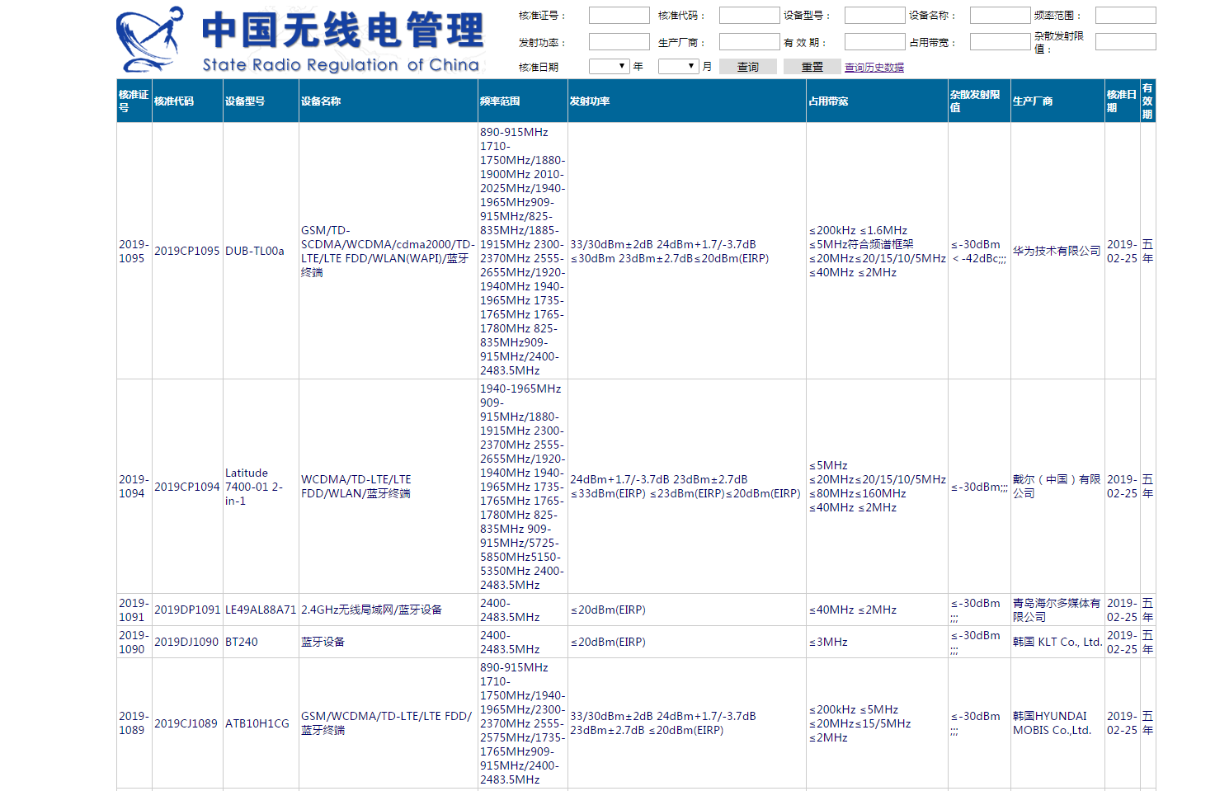Focus the 核准代码 search input
This screenshot has height=791, width=1215.
749,16
